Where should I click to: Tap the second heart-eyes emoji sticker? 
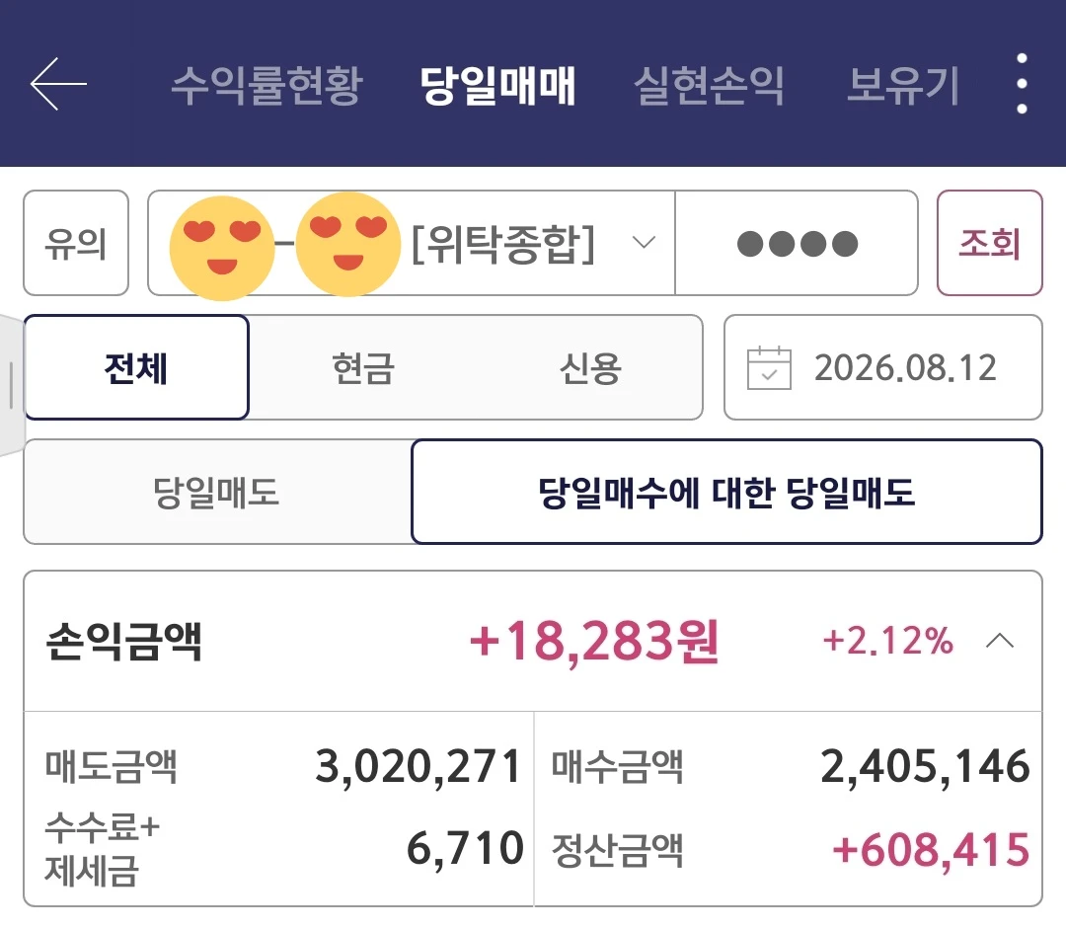[348, 244]
